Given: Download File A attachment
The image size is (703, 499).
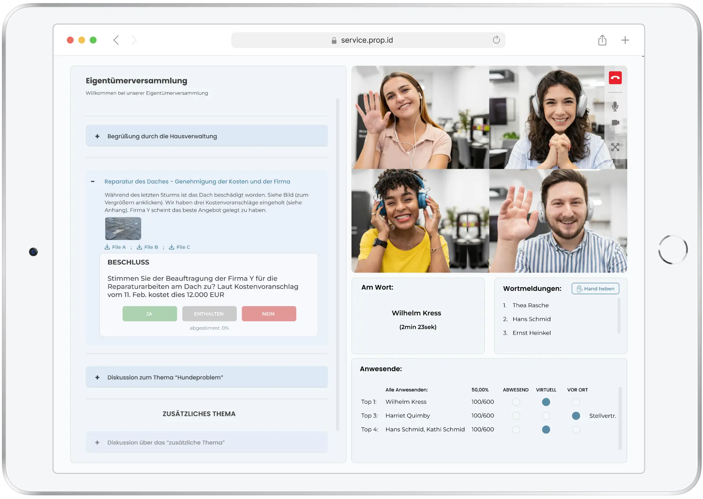Looking at the screenshot, I should (115, 247).
